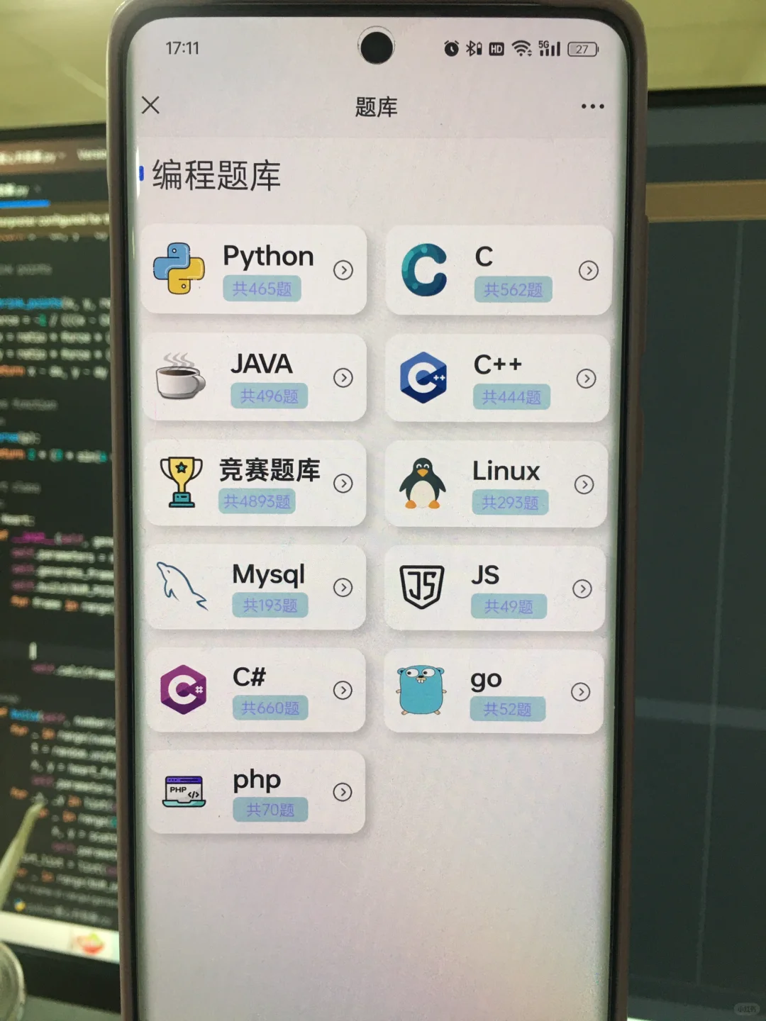Tap the blue C language logo

[424, 269]
